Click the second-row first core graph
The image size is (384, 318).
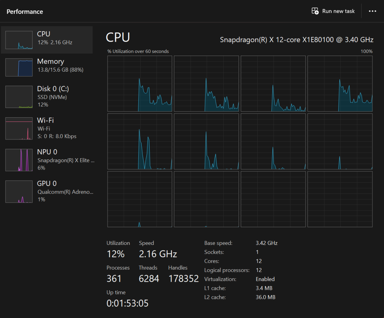pyautogui.click(x=139, y=141)
